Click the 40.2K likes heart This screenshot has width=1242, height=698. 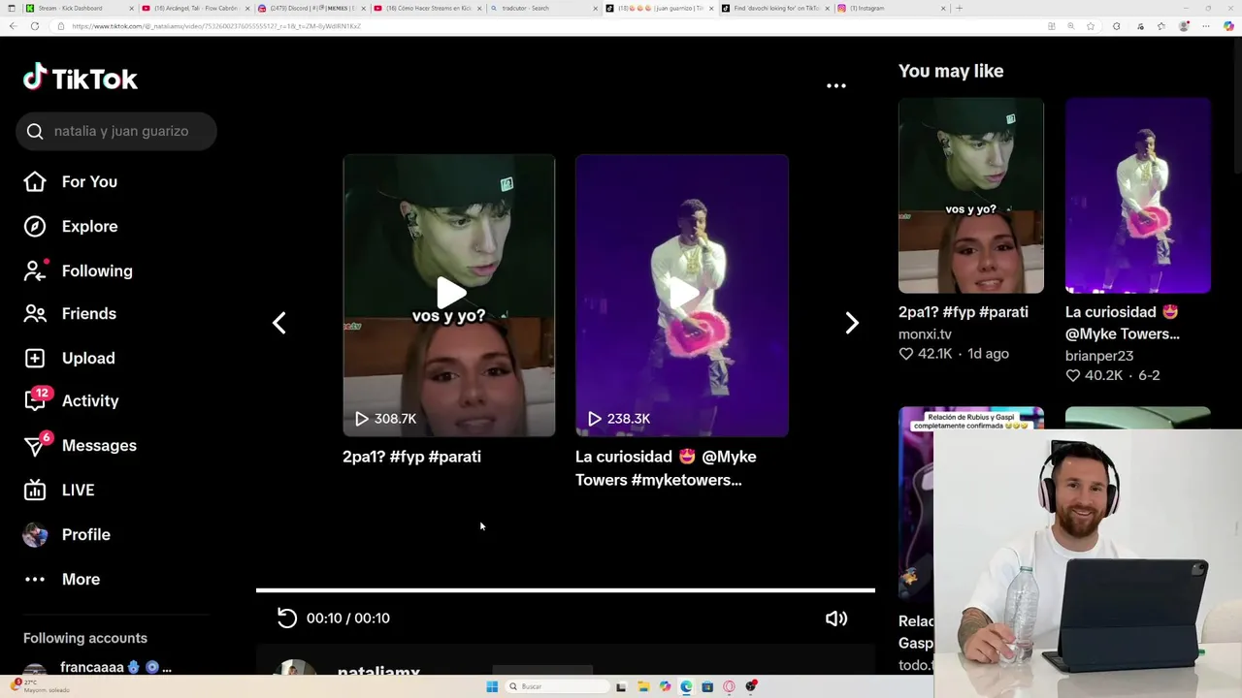coord(1073,375)
